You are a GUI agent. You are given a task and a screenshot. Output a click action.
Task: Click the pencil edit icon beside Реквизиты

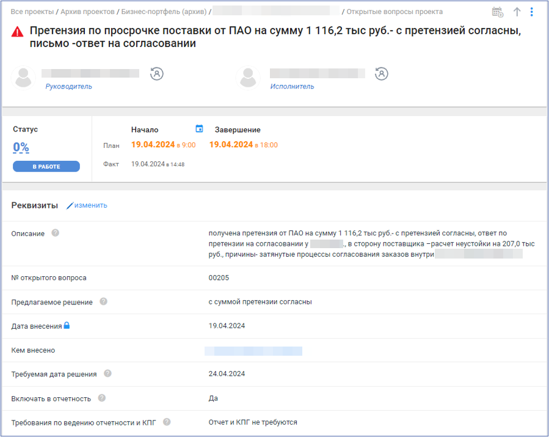(x=70, y=206)
